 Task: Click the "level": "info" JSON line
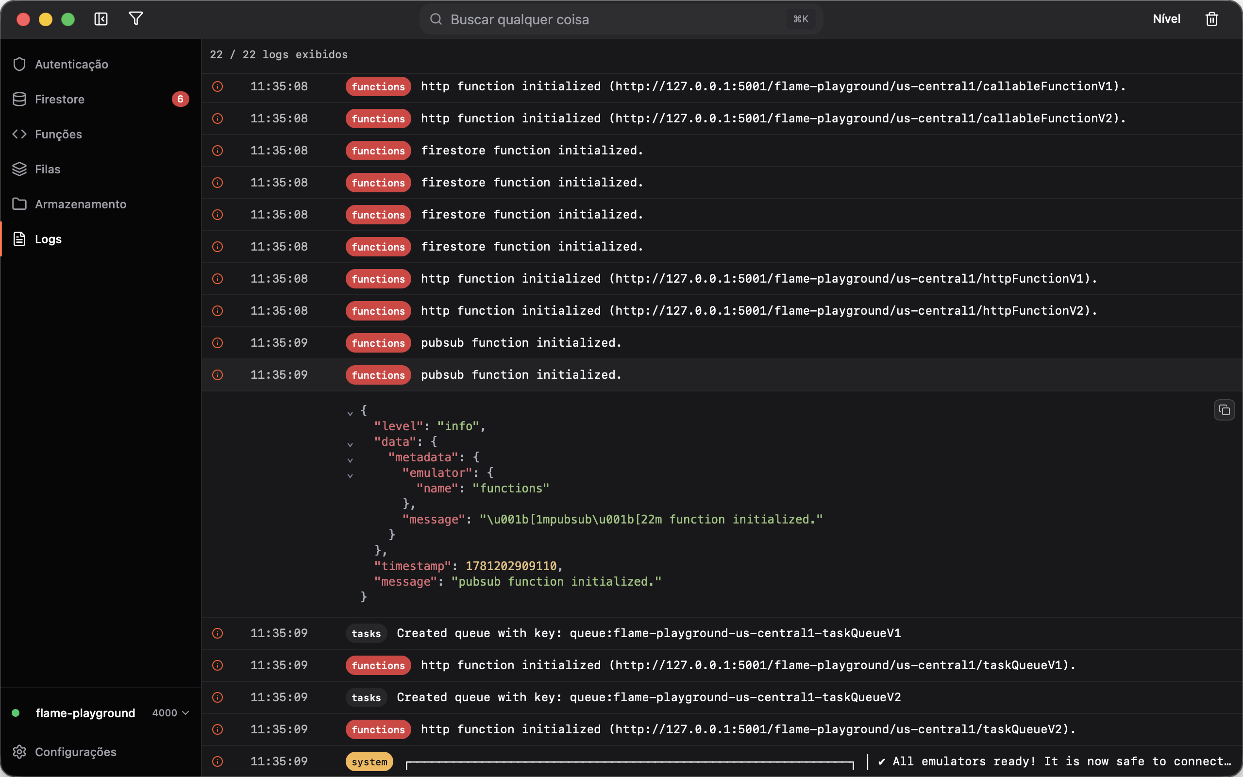pos(430,426)
